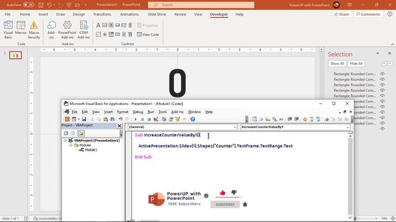Image resolution: width=396 pixels, height=222 pixels.
Task: Click the slide 1 thumbnail
Action: (15, 55)
